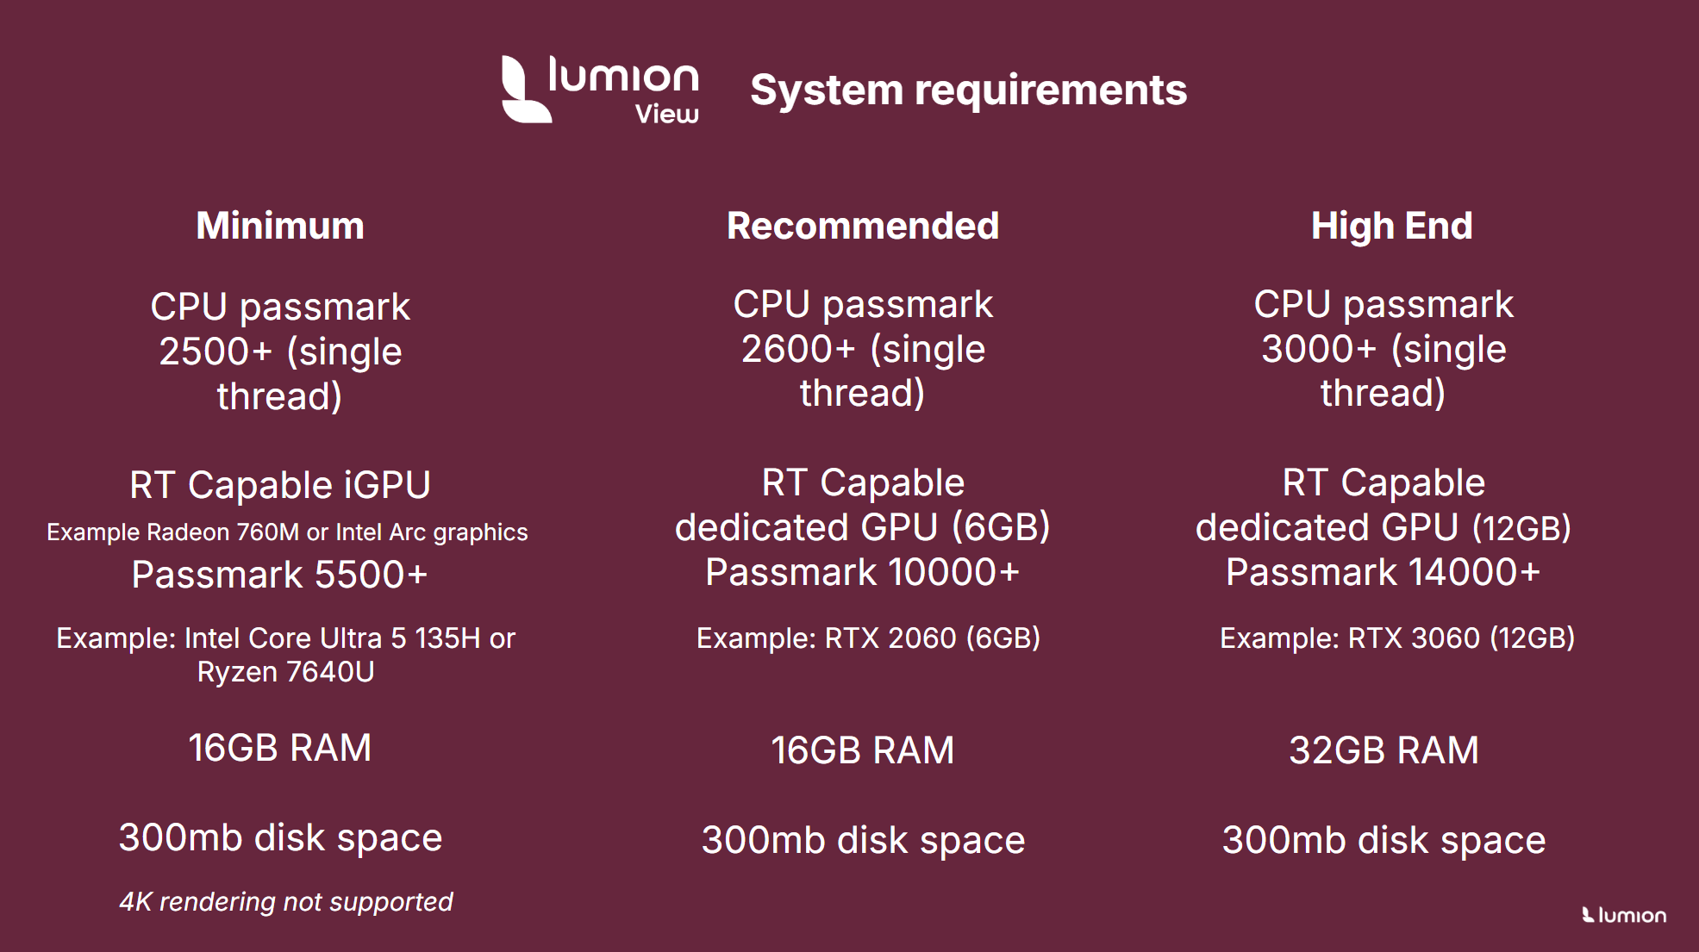This screenshot has height=952, width=1699.
Task: Select the CPU passmark 3000+ text
Action: pyautogui.click(x=1384, y=349)
